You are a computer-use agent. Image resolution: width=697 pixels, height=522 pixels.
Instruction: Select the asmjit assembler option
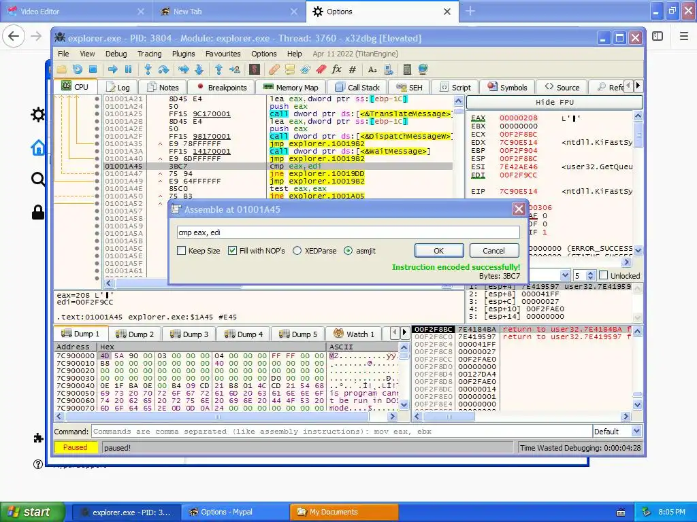tap(348, 251)
